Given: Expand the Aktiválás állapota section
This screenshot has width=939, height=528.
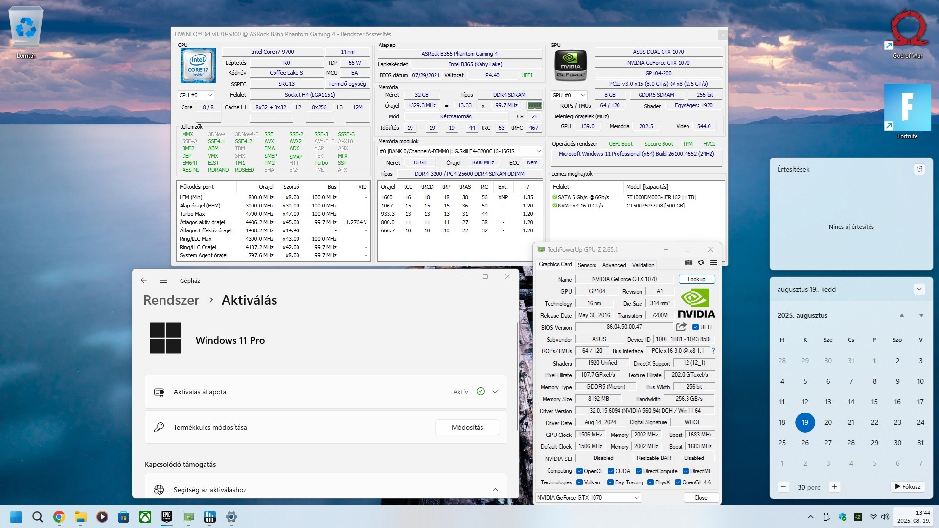Looking at the screenshot, I should pos(495,392).
